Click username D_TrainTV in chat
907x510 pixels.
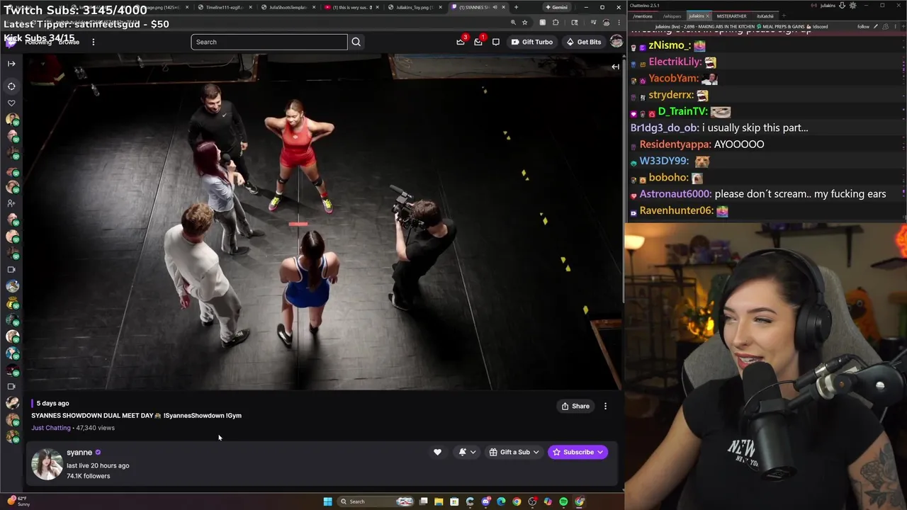click(682, 111)
